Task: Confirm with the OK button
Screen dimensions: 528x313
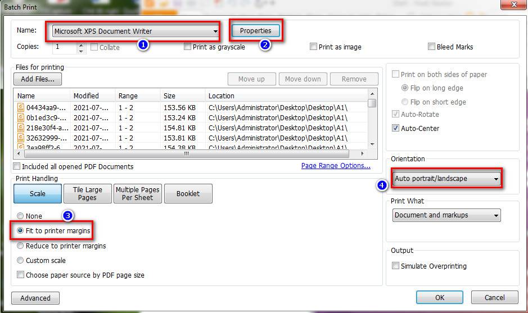Action: coord(440,297)
